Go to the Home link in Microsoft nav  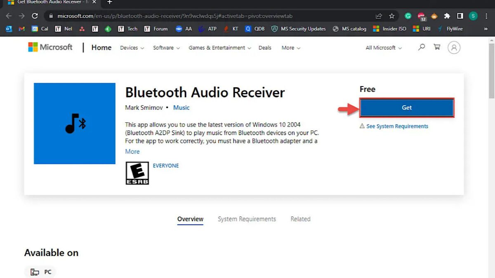(x=101, y=47)
